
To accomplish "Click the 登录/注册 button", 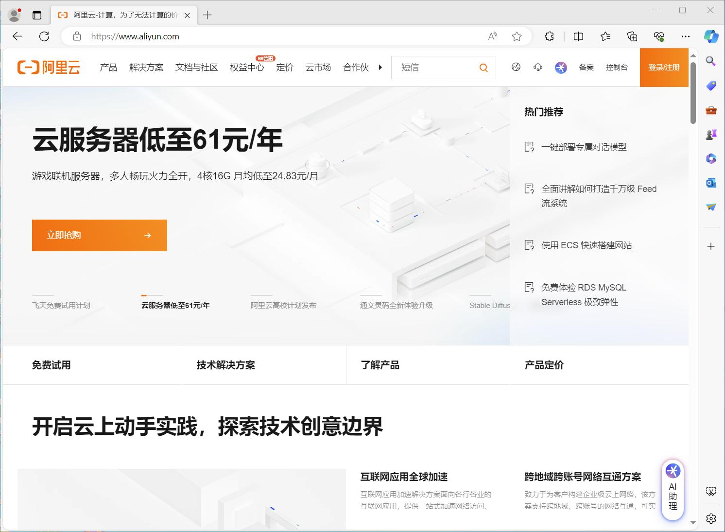I will (x=664, y=68).
